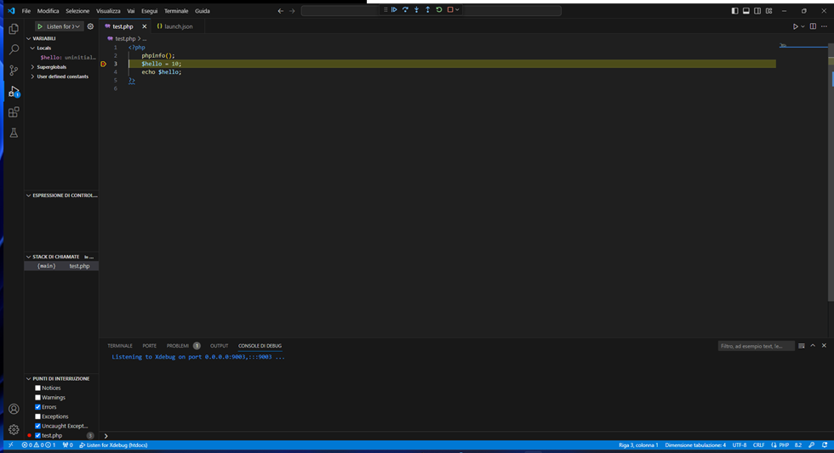Screen dimensions: 834x453
Task: Run file with editor play icon
Action: 796,26
